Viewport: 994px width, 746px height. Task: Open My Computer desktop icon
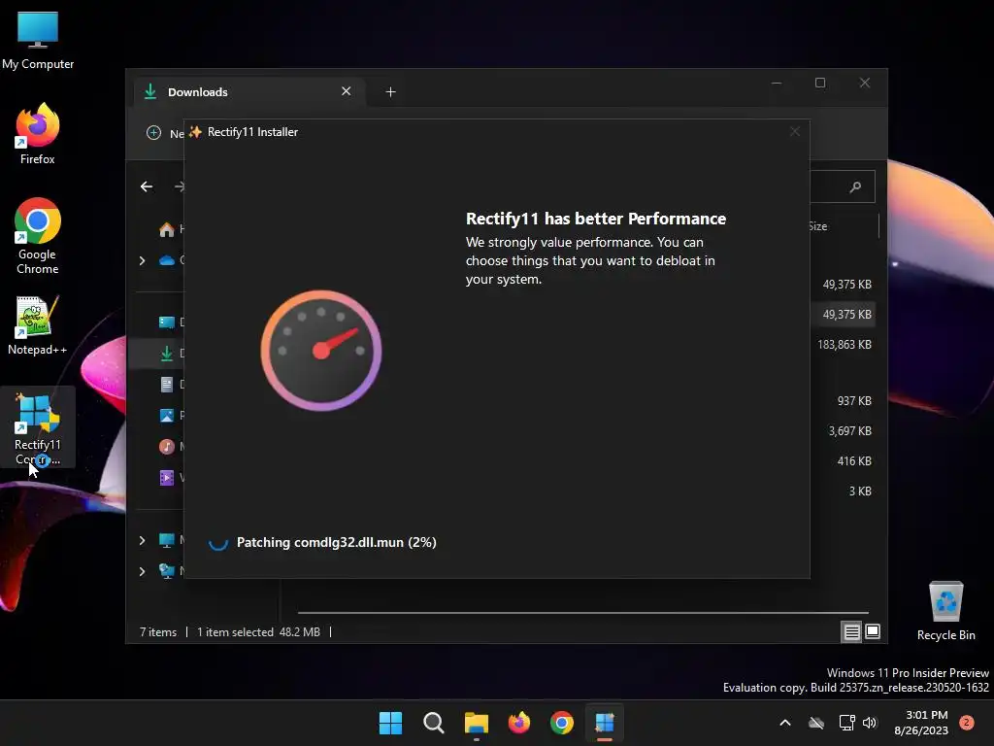click(x=38, y=41)
